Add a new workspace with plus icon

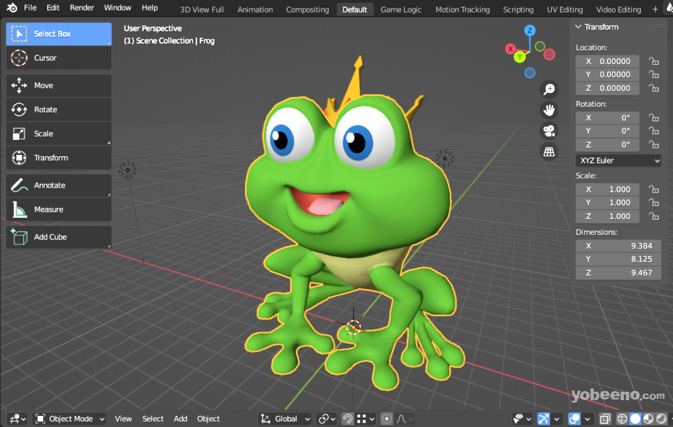655,9
